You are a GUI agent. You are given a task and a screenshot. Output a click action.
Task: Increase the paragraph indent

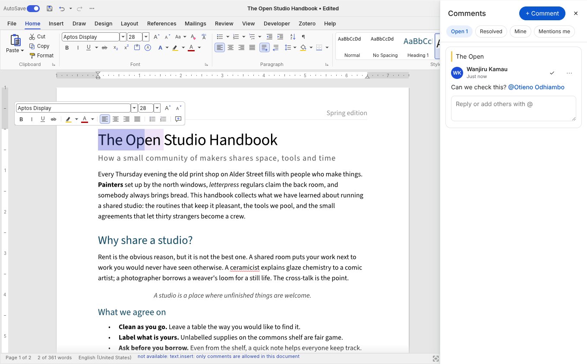(x=281, y=37)
